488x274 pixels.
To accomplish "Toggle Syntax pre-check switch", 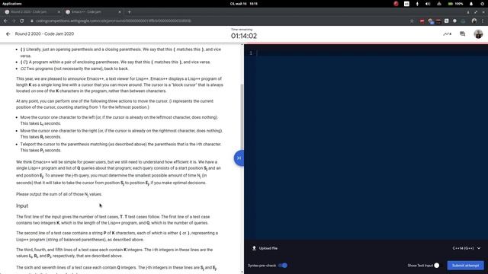I will [x=283, y=266].
